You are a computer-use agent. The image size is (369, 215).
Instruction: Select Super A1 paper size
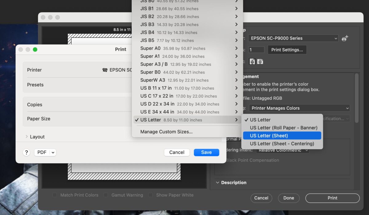pyautogui.click(x=187, y=56)
